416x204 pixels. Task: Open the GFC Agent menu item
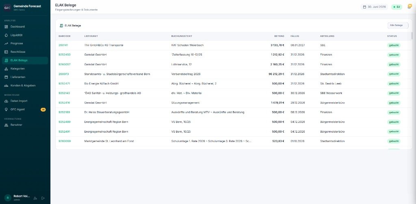point(25,110)
